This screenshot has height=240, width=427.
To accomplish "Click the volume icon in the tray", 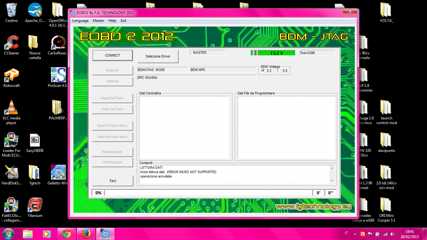I will point(392,234).
